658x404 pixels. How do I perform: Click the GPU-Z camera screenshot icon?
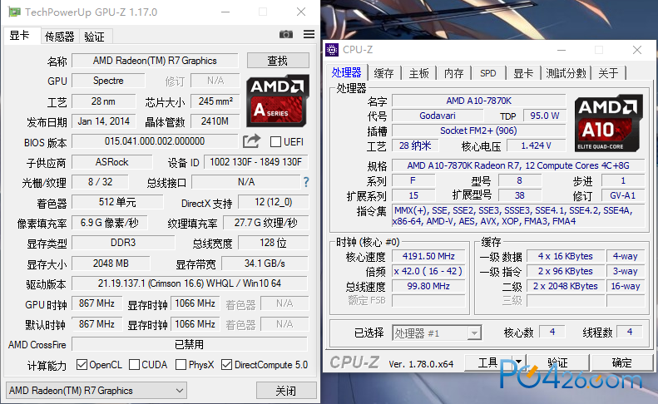286,34
